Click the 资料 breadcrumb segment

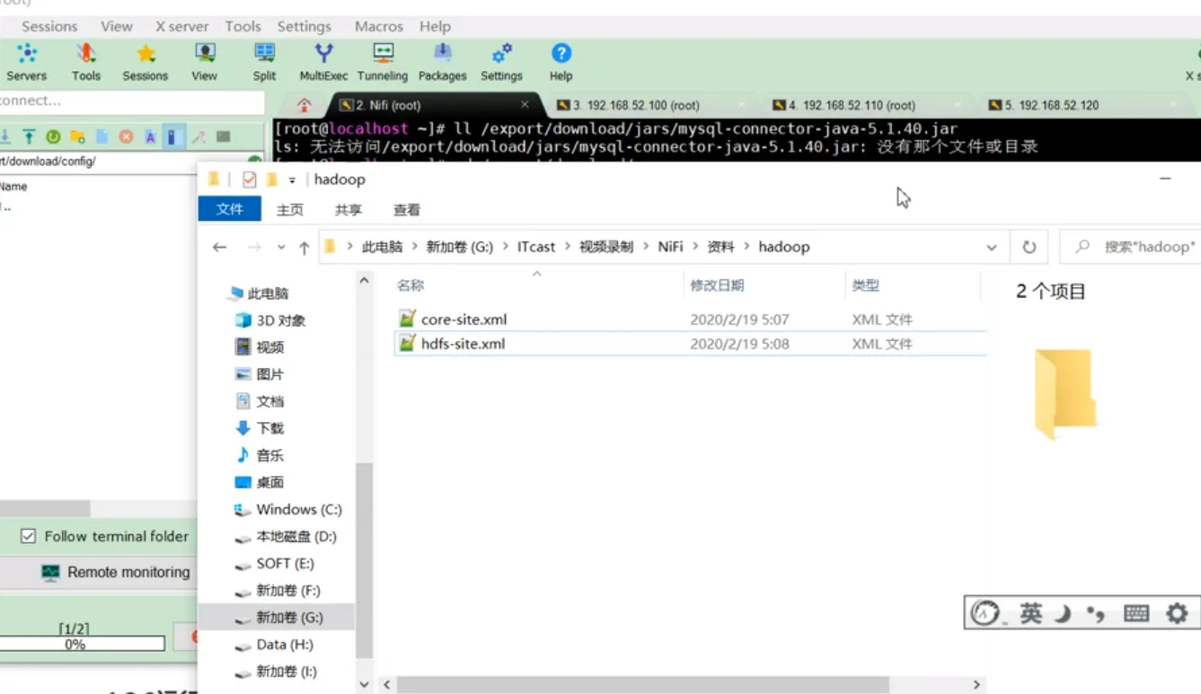[720, 247]
